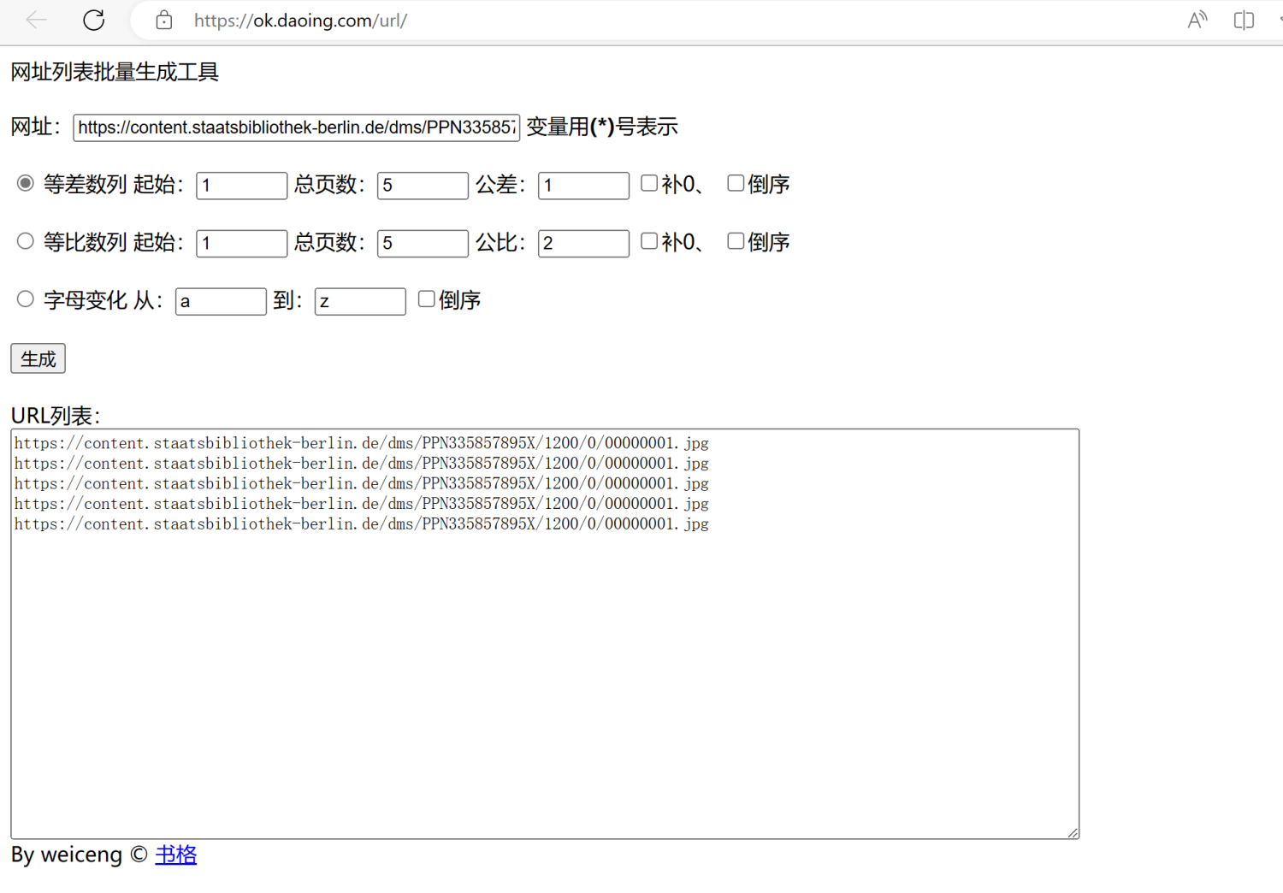Click the 网址 URL input field
1283x893 pixels.
point(296,127)
